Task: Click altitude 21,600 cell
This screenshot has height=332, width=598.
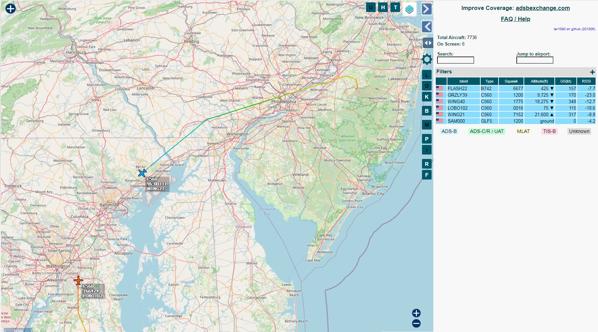Action: pos(539,114)
